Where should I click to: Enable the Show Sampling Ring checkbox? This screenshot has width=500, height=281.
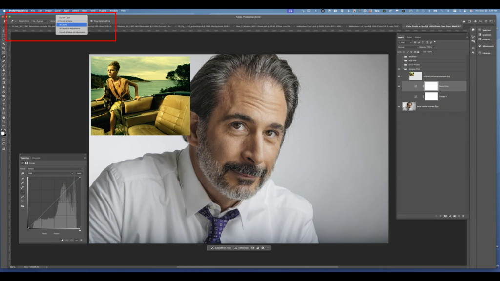[x=91, y=21]
